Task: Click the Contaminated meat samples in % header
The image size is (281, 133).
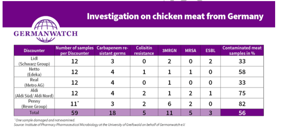Action: click(x=242, y=50)
